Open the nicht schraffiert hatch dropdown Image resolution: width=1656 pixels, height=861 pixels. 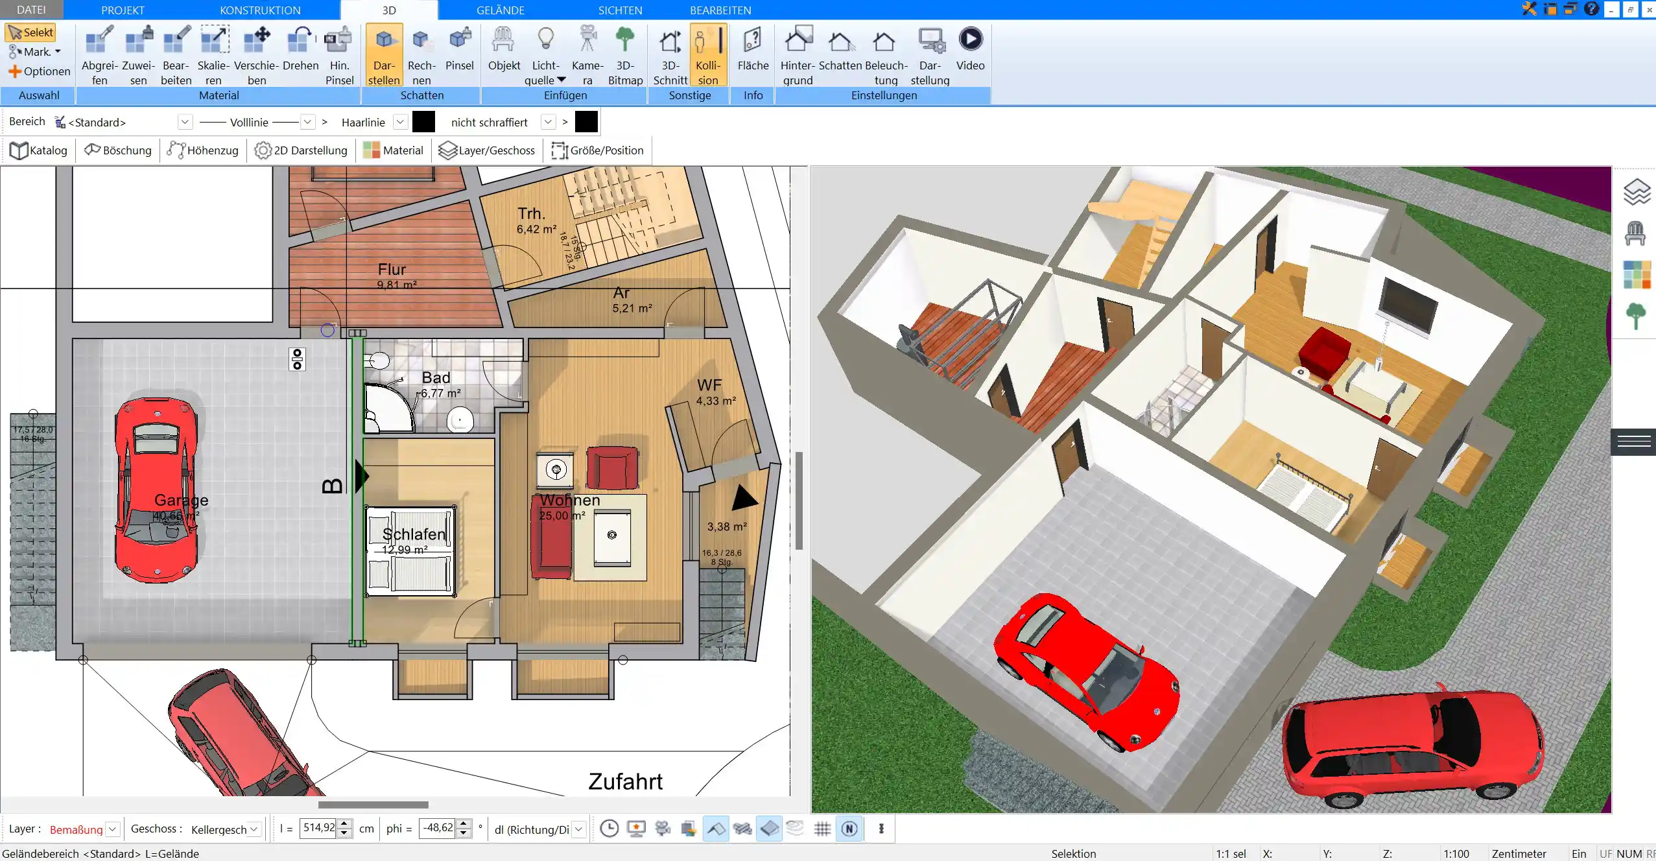(549, 122)
